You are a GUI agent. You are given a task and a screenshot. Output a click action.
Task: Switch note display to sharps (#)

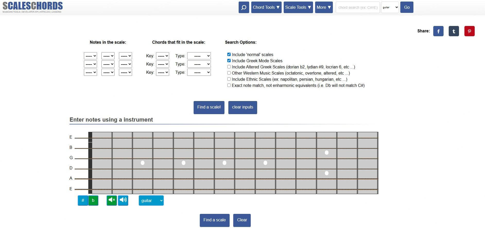click(83, 200)
